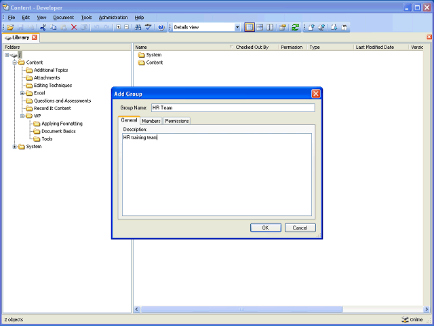Click the red Delete X toolbar icon
434x326 pixels.
74,27
